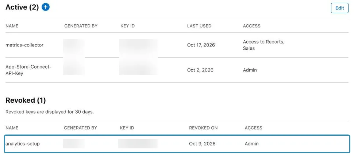The image size is (354, 156).
Task: Select the analytics-setup revoked key
Action: coord(23,144)
